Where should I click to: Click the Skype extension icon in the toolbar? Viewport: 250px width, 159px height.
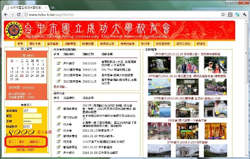click(237, 14)
